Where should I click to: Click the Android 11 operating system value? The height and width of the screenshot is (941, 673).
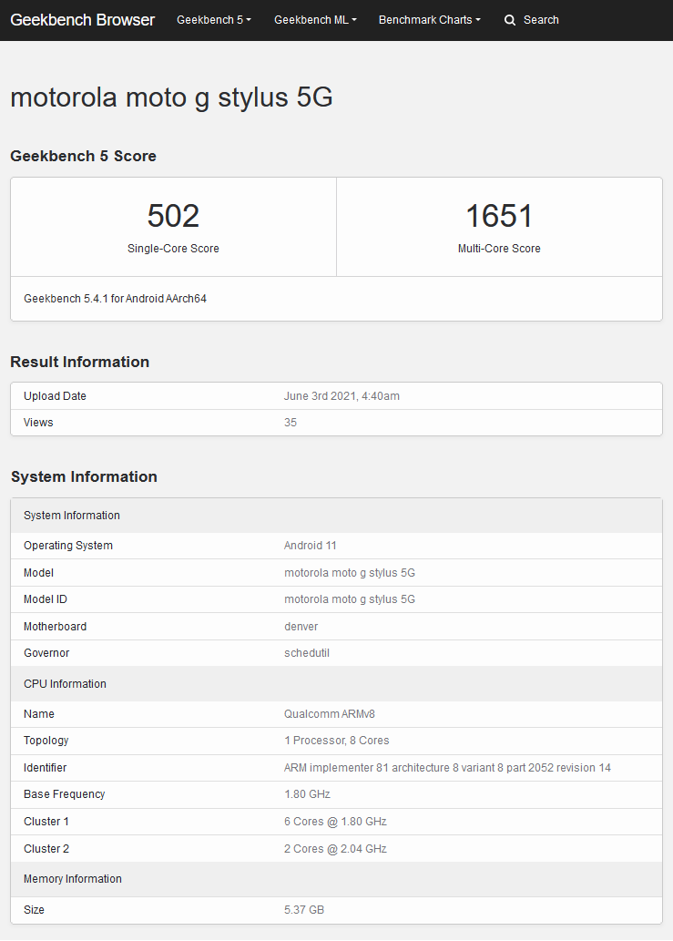311,546
